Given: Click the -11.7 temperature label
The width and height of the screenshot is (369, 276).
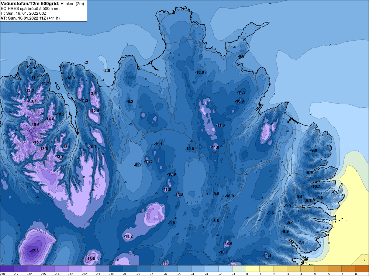Looking at the screenshot, I should click(45, 83).
